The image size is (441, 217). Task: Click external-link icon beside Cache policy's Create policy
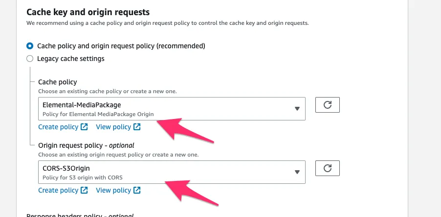[84, 127]
